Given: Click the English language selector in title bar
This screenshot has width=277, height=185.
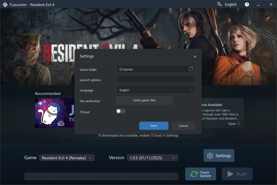Looking at the screenshot, I should point(231,5).
